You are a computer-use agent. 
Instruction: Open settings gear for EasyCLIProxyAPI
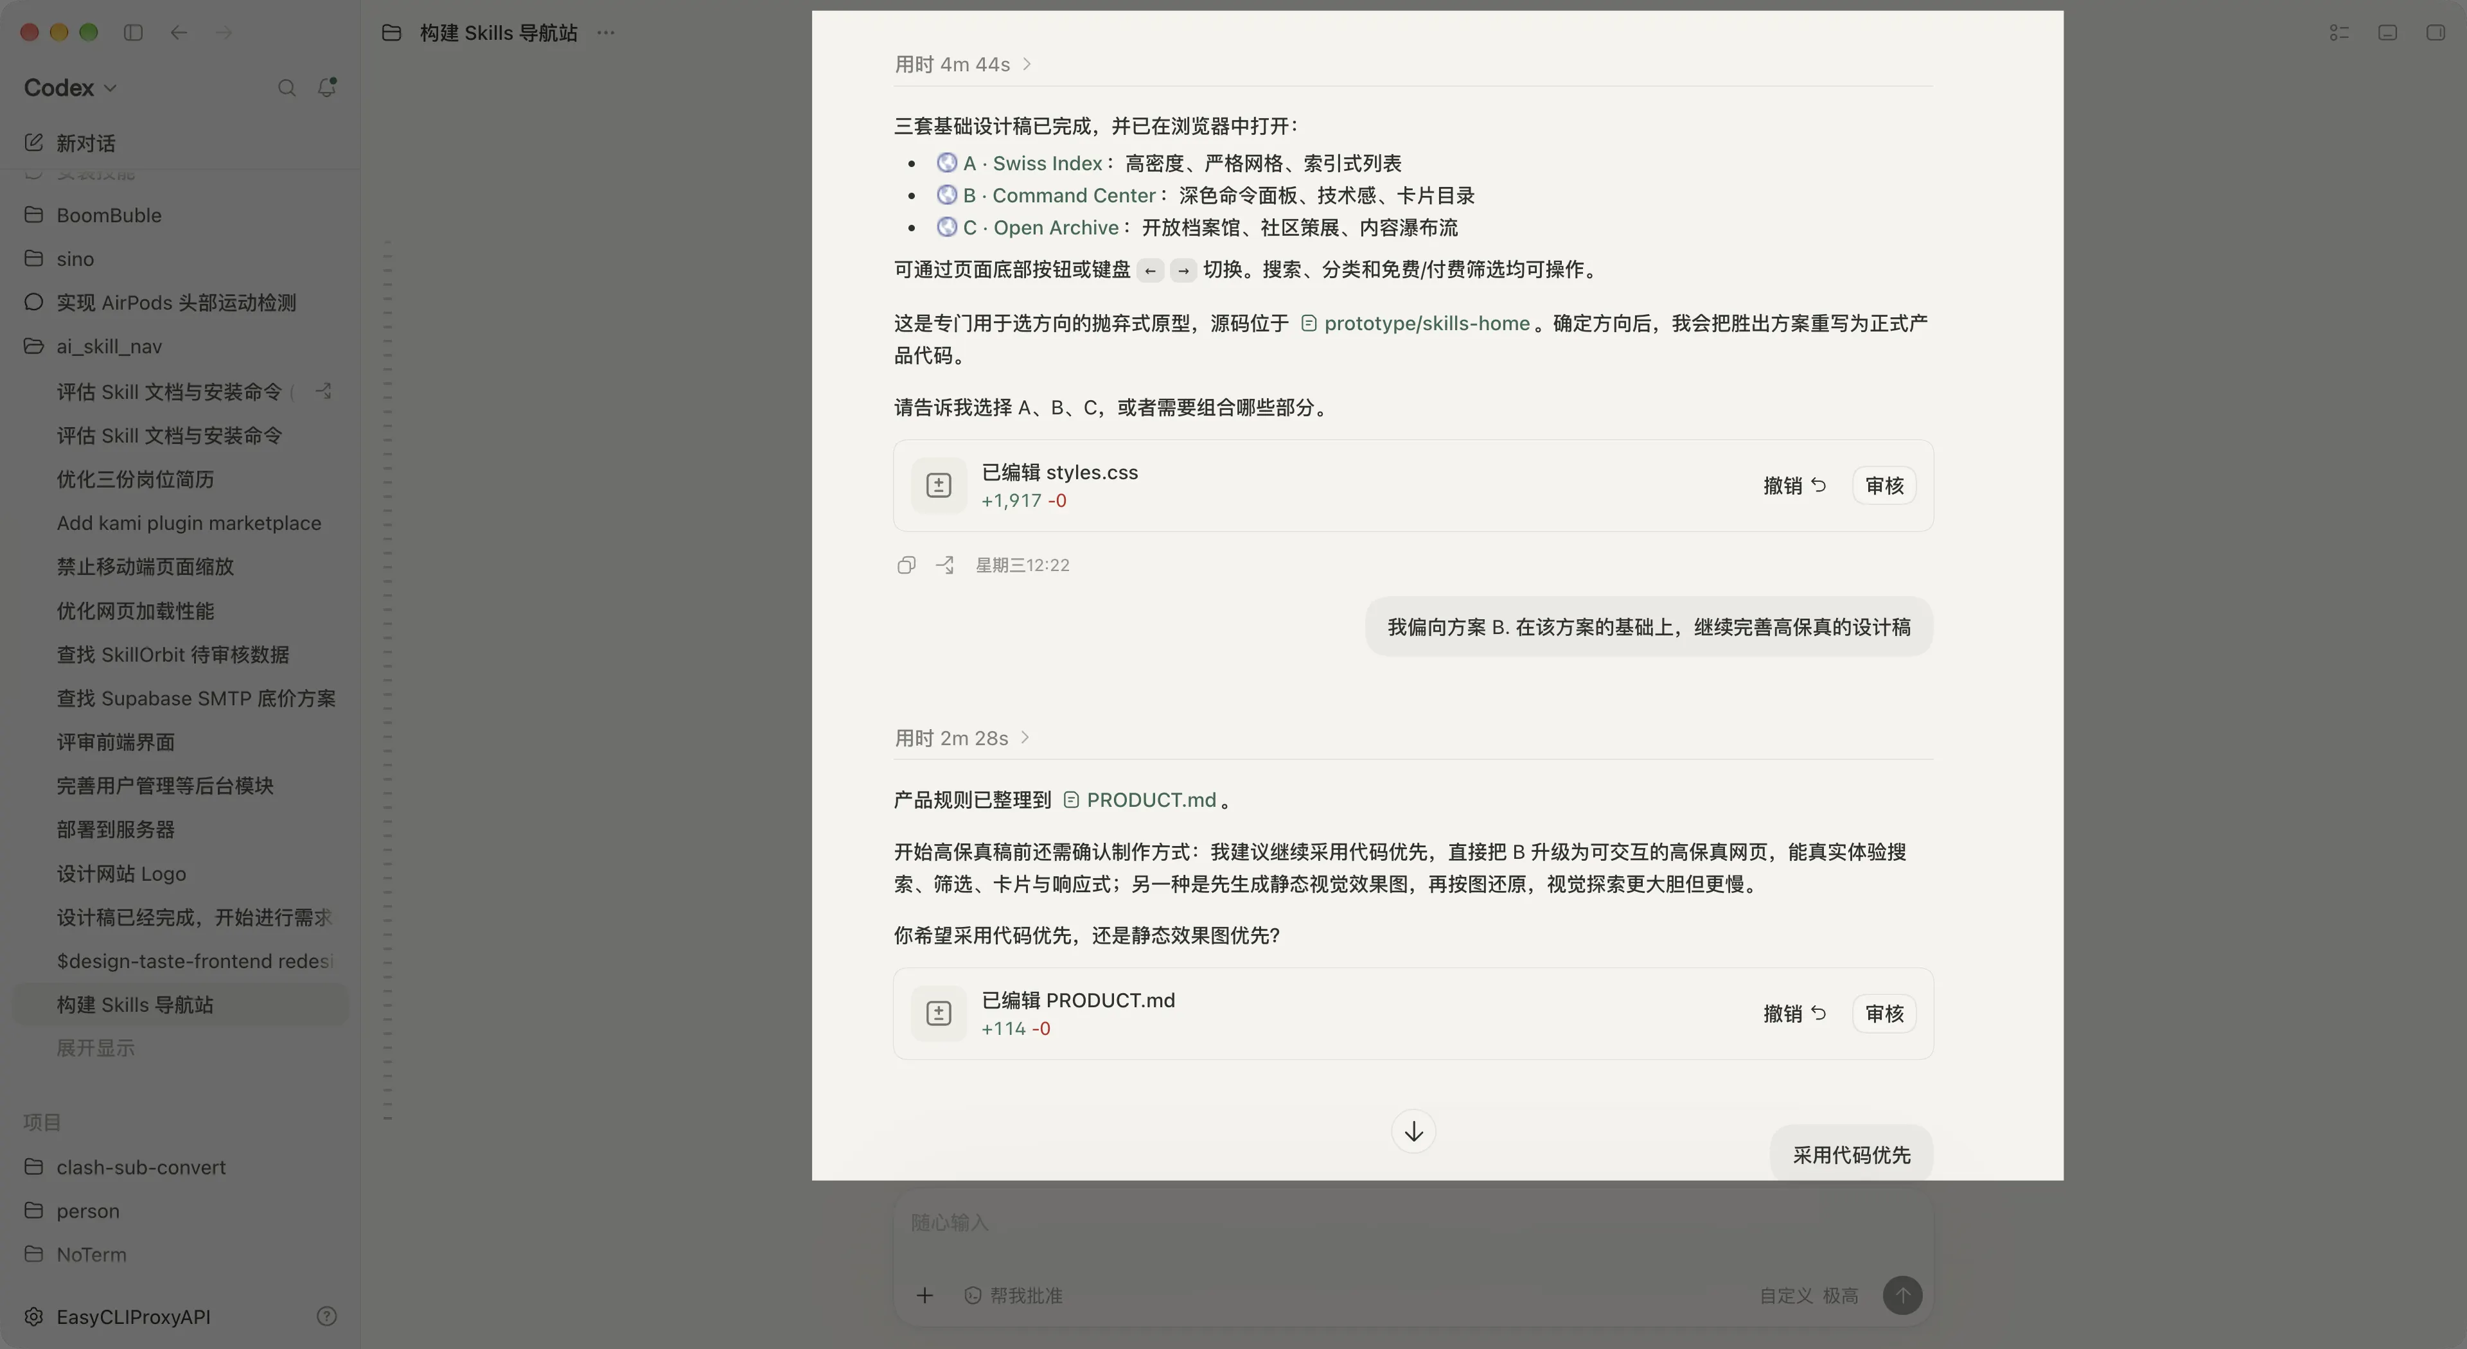point(33,1316)
